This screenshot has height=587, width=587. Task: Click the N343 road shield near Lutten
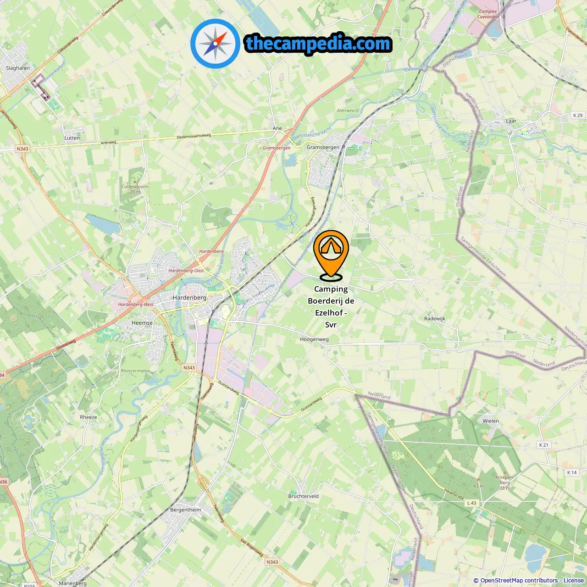[22, 149]
